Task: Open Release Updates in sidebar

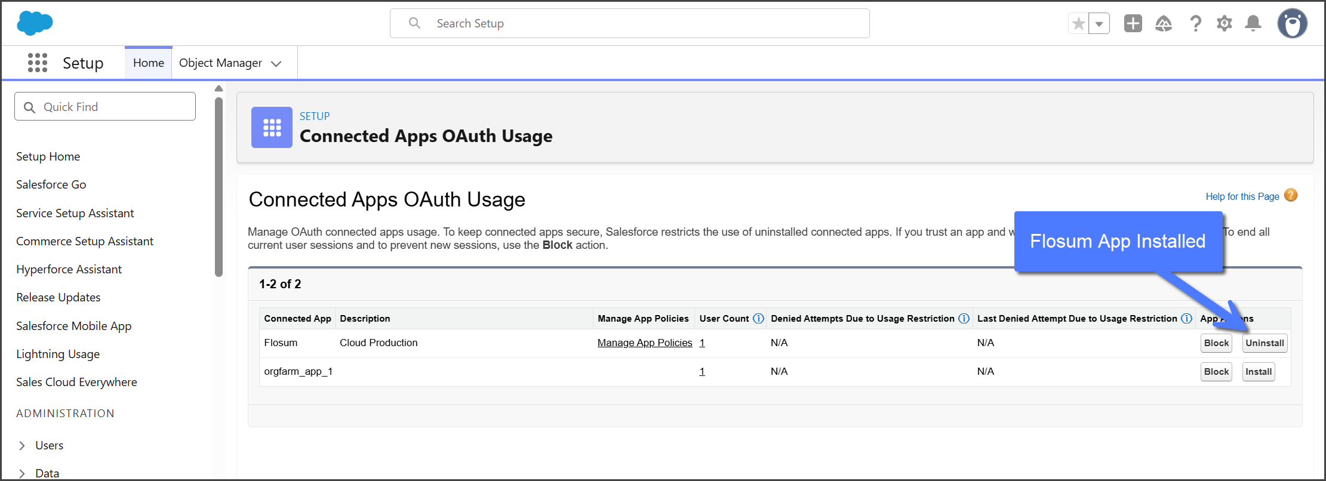Action: click(x=59, y=297)
